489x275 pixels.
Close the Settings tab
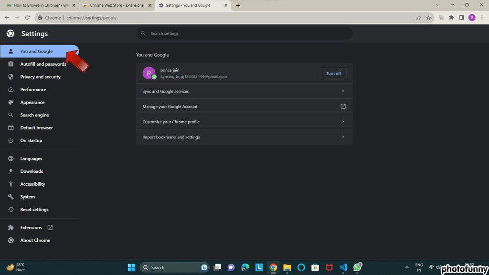coord(226,5)
